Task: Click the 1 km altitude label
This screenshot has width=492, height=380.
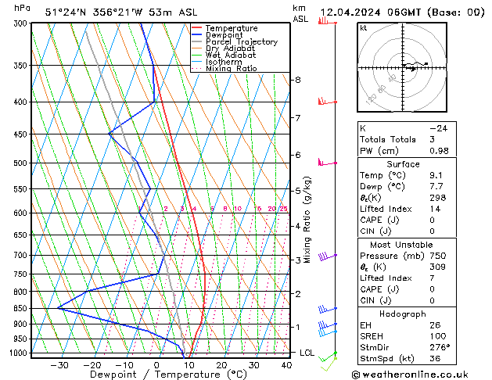Action: 297,327
